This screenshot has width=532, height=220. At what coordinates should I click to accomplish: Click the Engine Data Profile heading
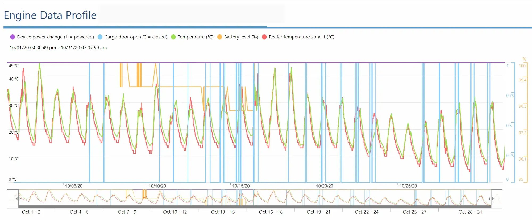50,15
